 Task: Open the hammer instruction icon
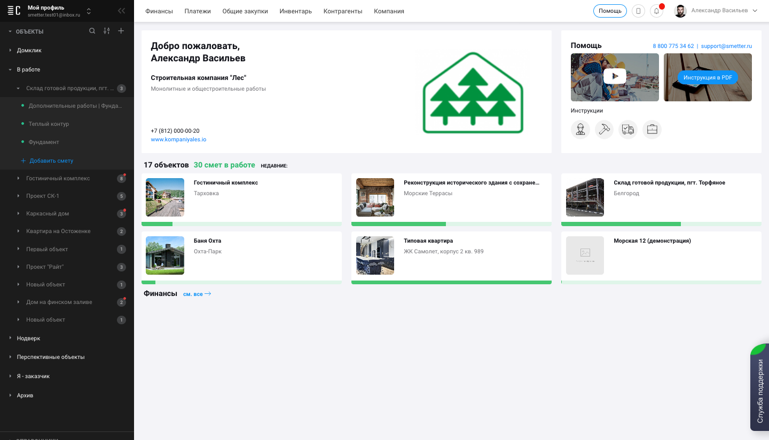(604, 130)
